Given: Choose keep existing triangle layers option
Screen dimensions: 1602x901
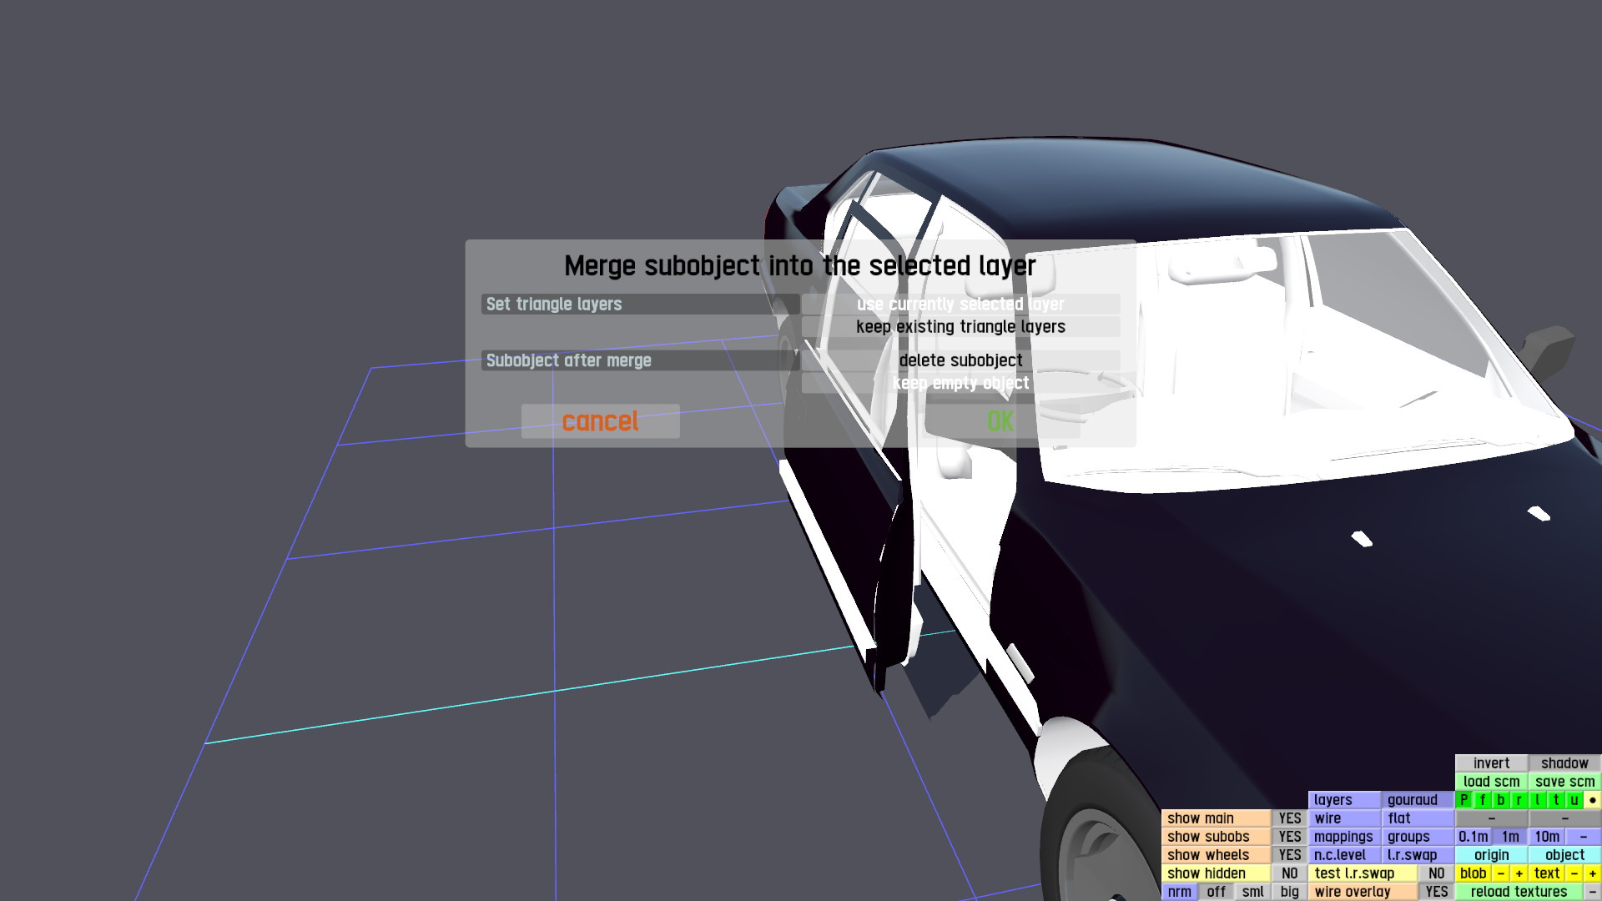Looking at the screenshot, I should coord(960,327).
